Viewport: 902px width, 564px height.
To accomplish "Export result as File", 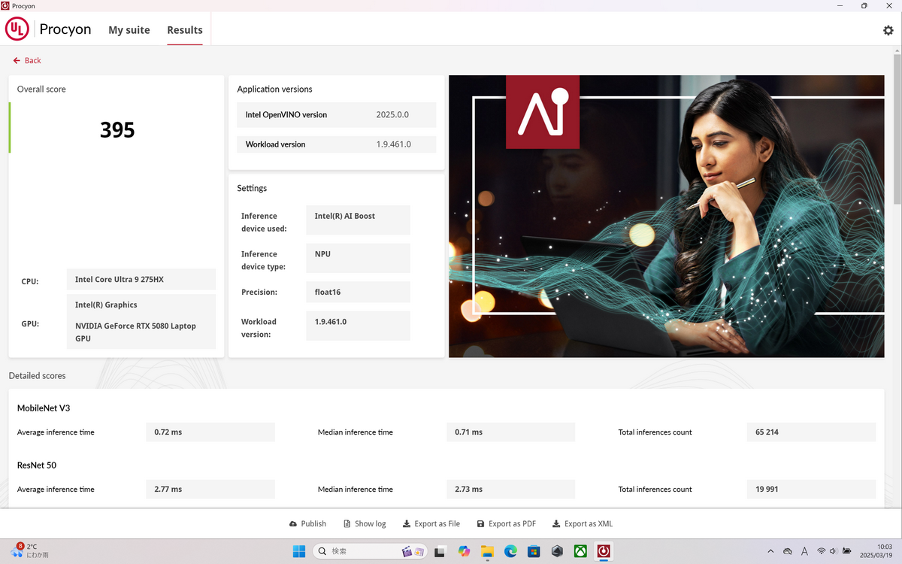I will click(431, 523).
